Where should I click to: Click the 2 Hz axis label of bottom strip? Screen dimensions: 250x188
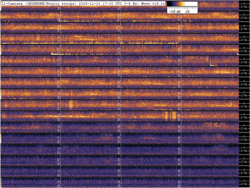click(244, 184)
